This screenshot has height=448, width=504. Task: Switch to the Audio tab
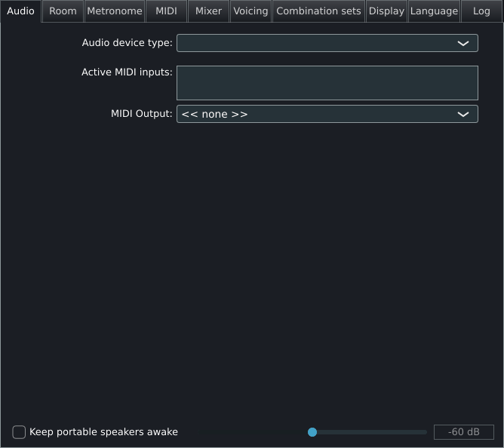pos(20,11)
